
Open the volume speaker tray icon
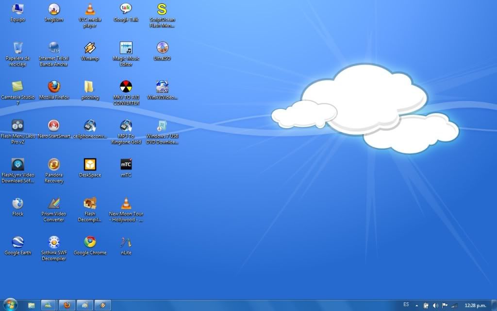(x=435, y=306)
